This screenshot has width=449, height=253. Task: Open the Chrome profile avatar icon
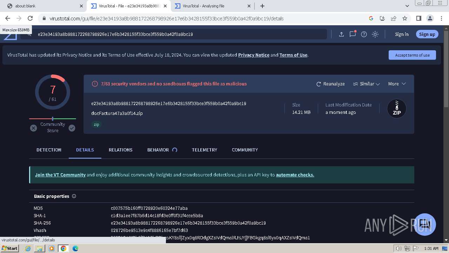click(x=430, y=18)
